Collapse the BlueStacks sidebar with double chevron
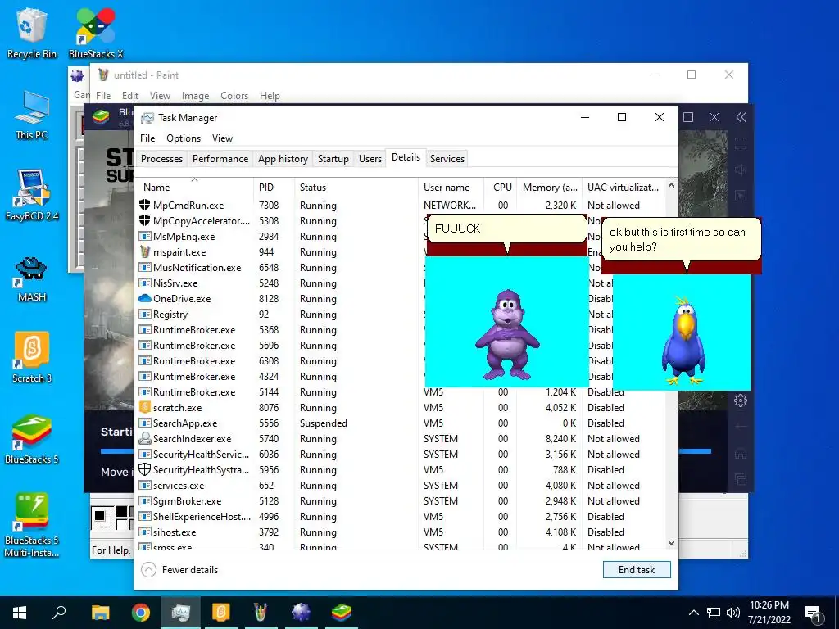This screenshot has width=839, height=629. (741, 117)
